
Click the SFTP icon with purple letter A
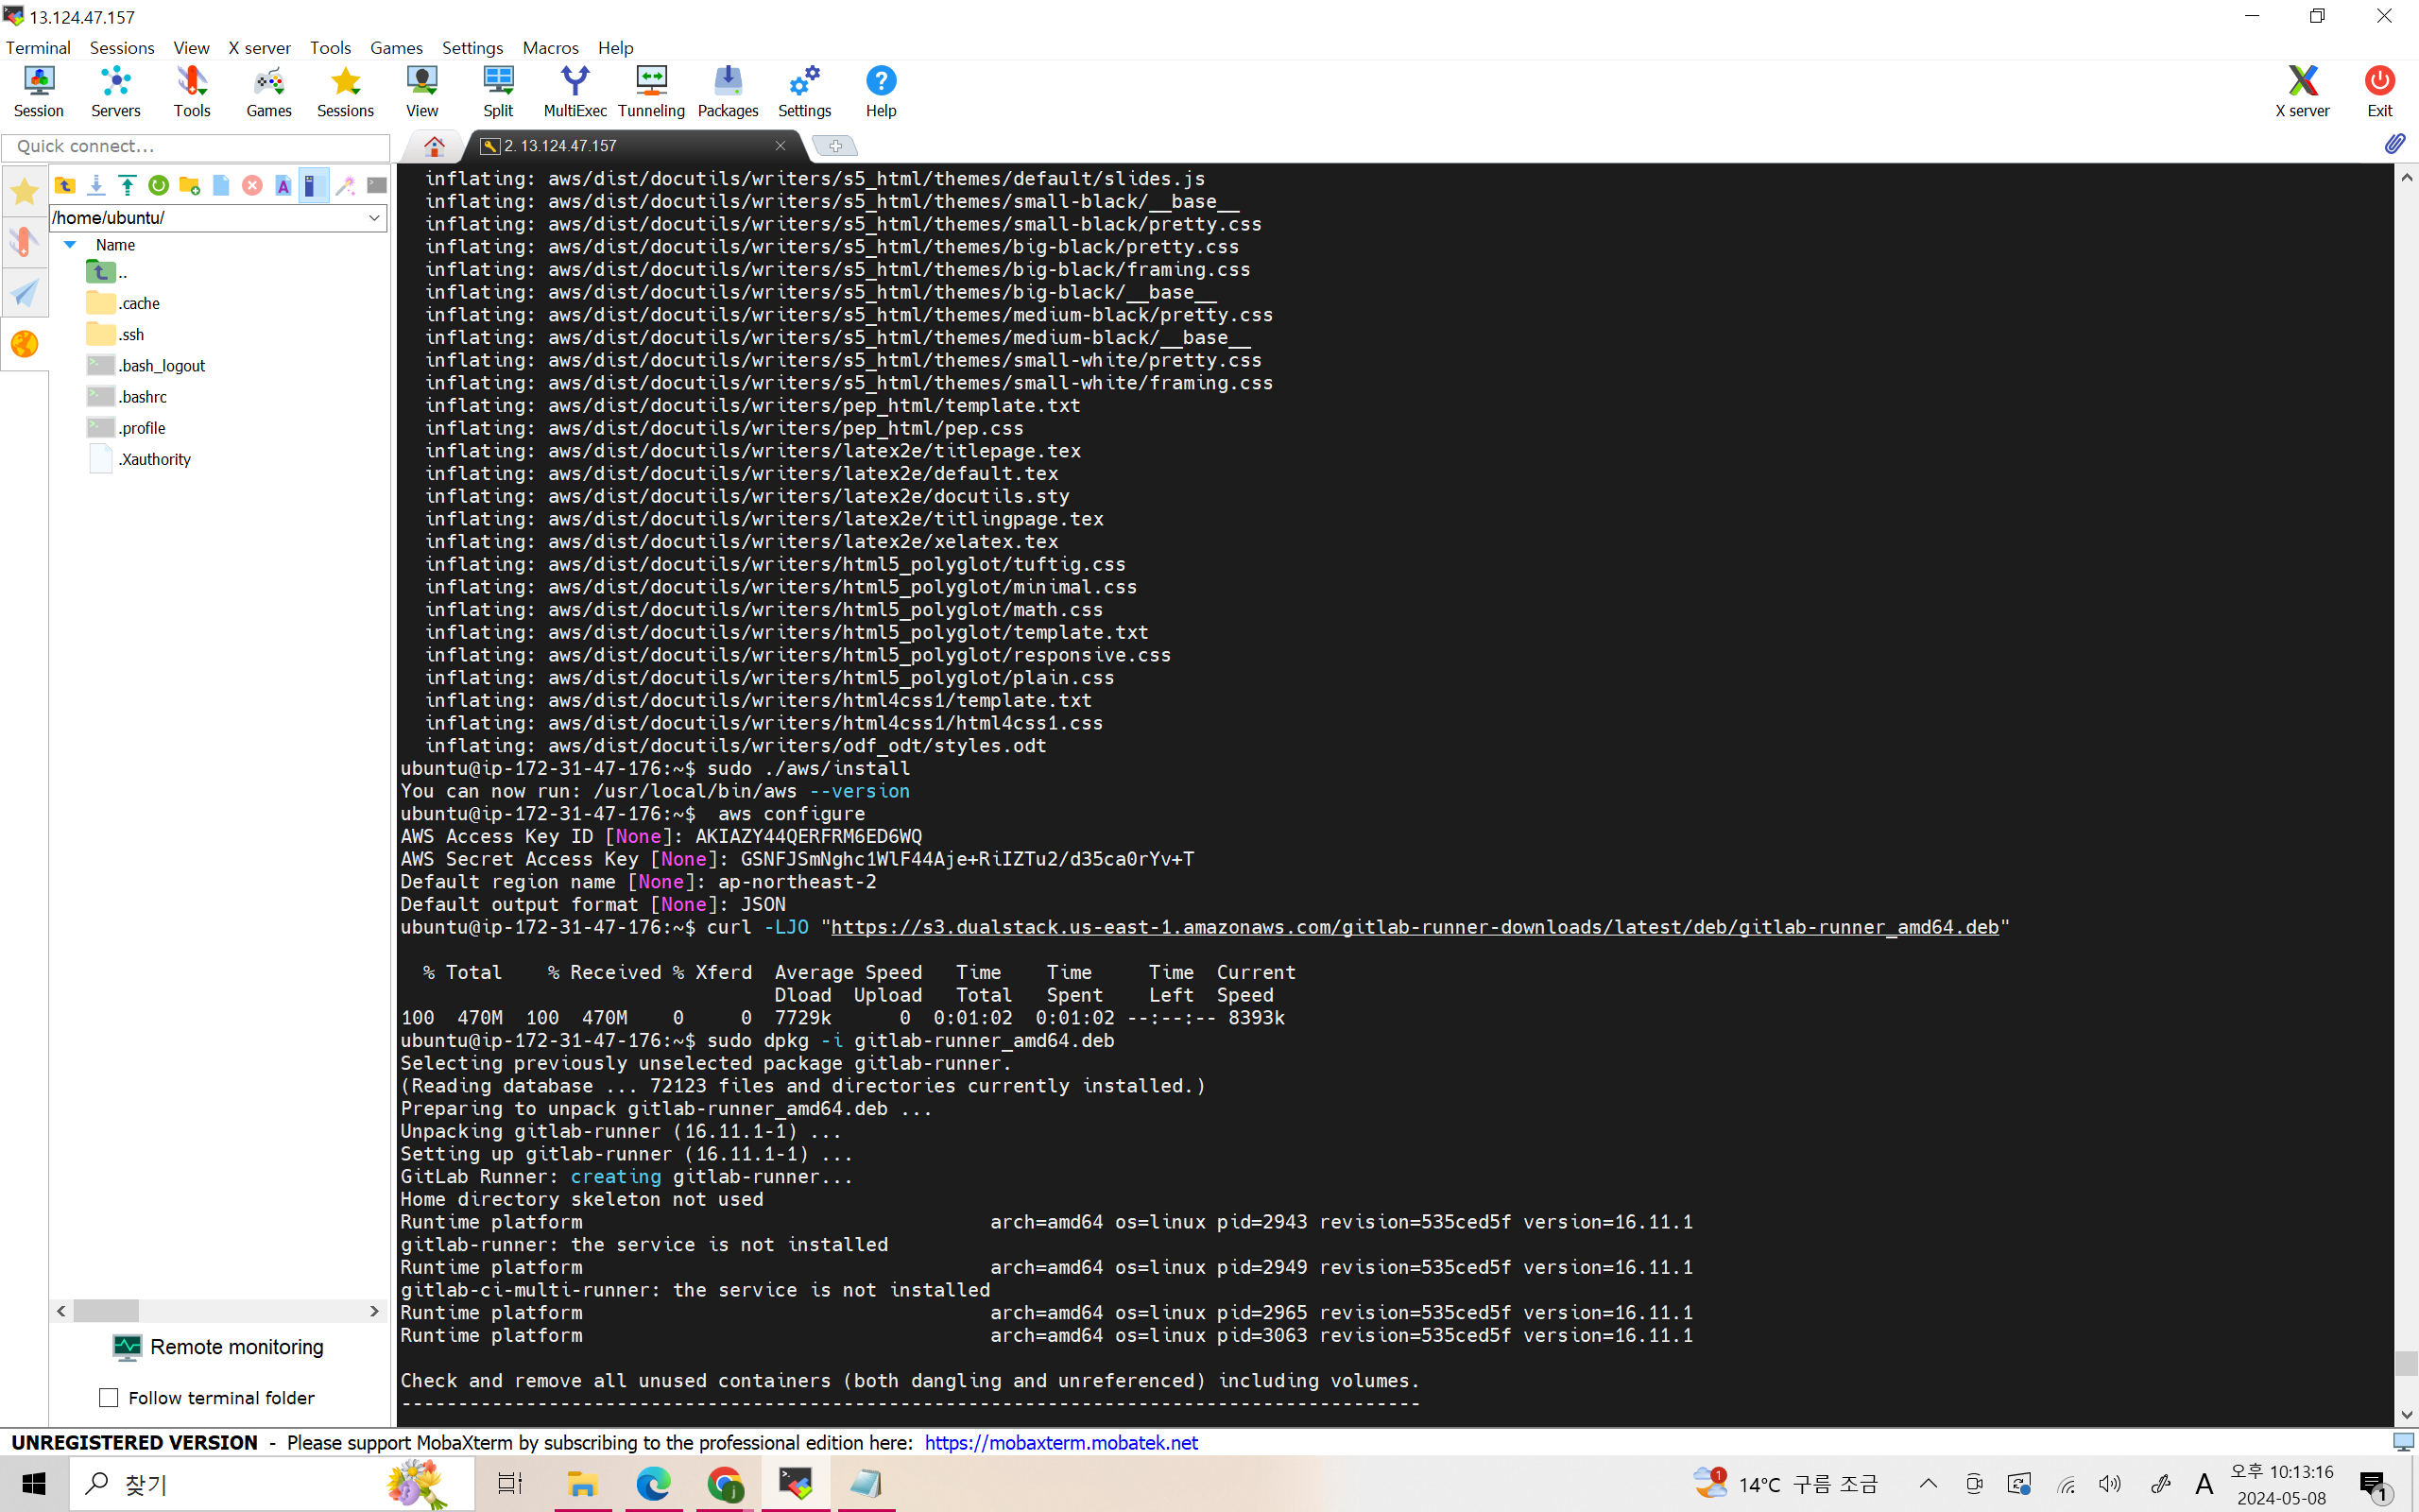(283, 186)
